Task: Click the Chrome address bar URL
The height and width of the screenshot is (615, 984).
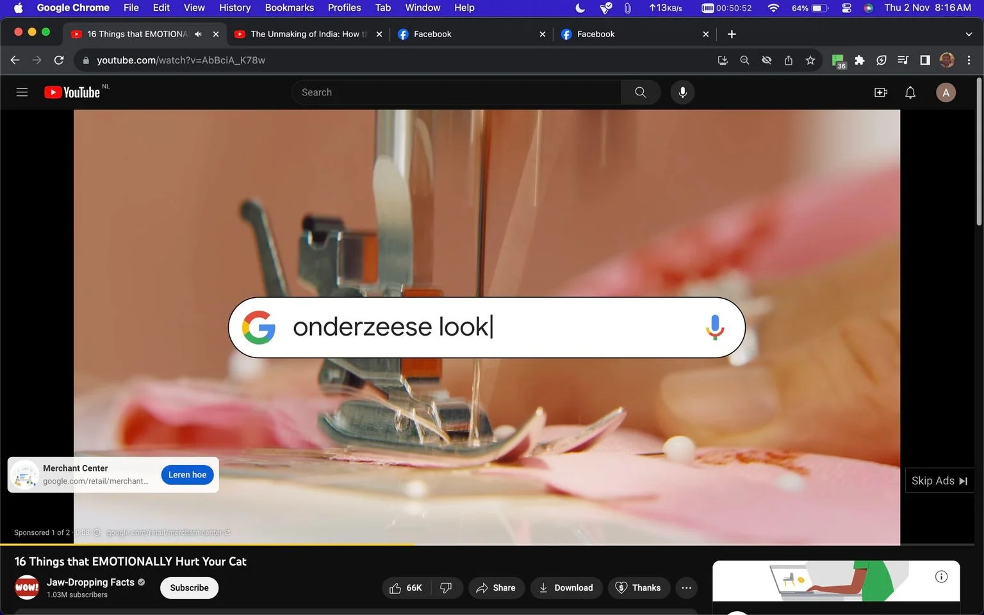Action: pyautogui.click(x=181, y=60)
